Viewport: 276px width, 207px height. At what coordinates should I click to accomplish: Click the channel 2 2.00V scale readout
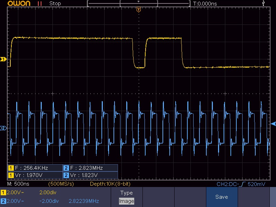tap(15, 201)
